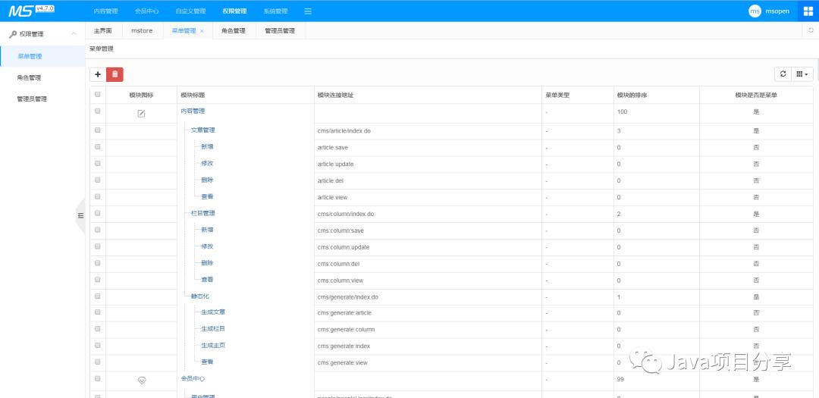Refresh the menu table
The image size is (819, 398).
pyautogui.click(x=783, y=74)
